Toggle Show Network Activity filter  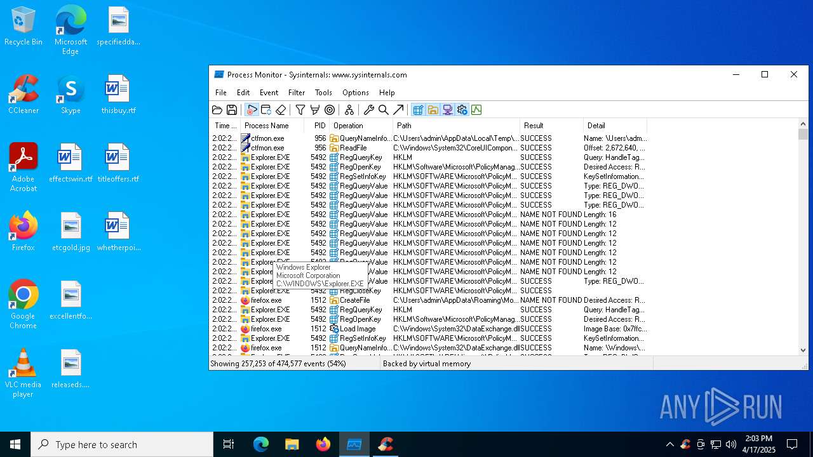tap(447, 110)
